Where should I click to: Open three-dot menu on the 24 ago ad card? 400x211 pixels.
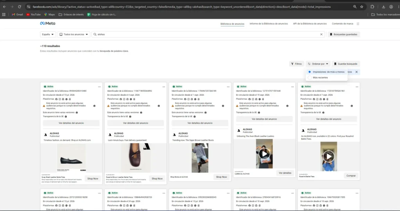pos(164,193)
